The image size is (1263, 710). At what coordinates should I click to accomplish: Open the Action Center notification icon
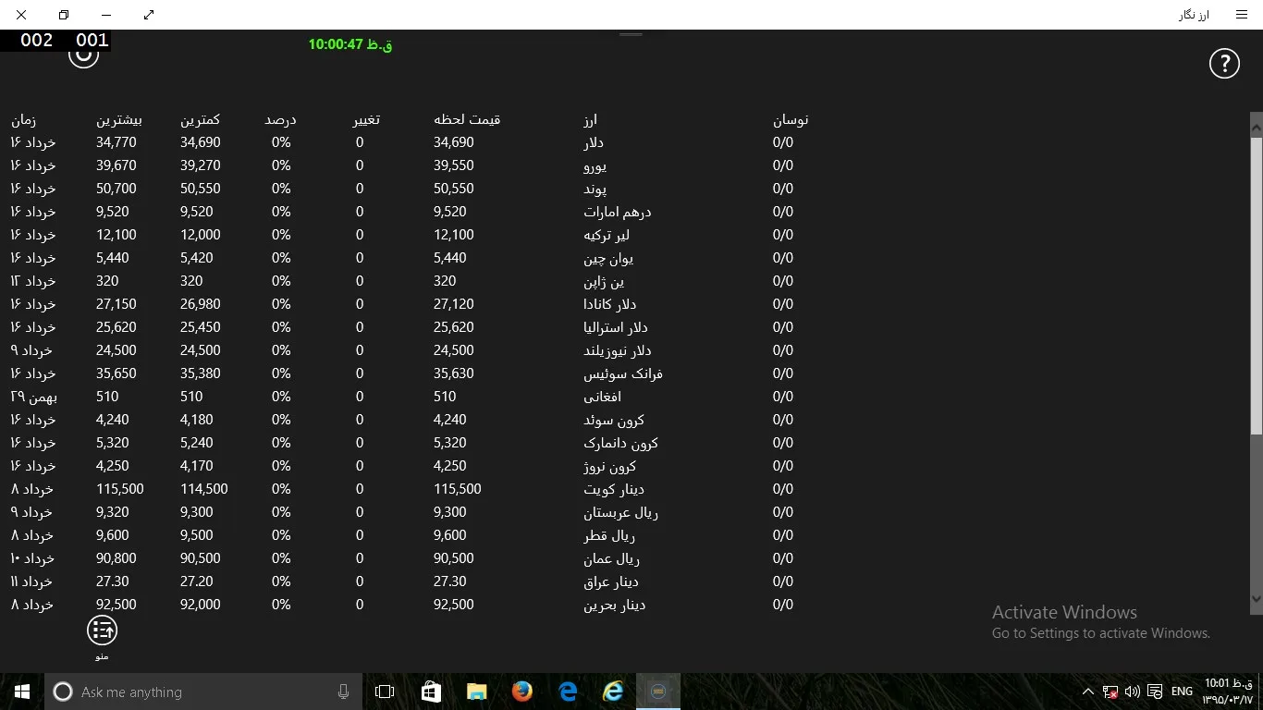click(x=1155, y=692)
